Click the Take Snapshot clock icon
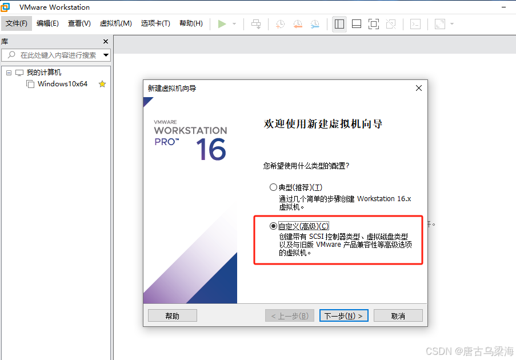The width and height of the screenshot is (516, 360). tap(280, 23)
